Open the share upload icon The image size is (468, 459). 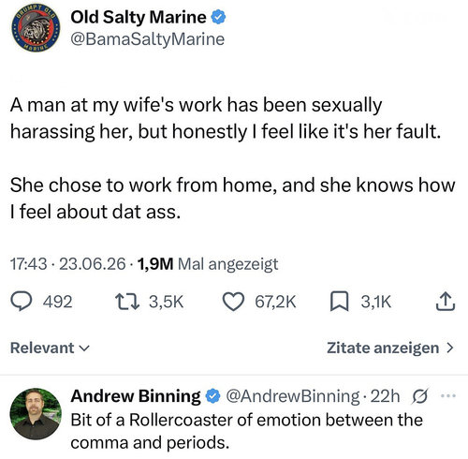[446, 302]
